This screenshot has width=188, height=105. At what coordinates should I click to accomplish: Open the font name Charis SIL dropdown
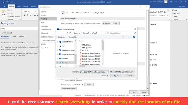33,11
